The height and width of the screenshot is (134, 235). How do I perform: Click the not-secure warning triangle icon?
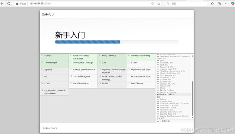[17, 4]
